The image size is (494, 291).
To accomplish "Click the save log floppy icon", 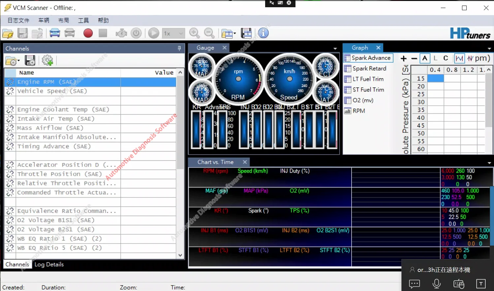I will click(x=22, y=33).
